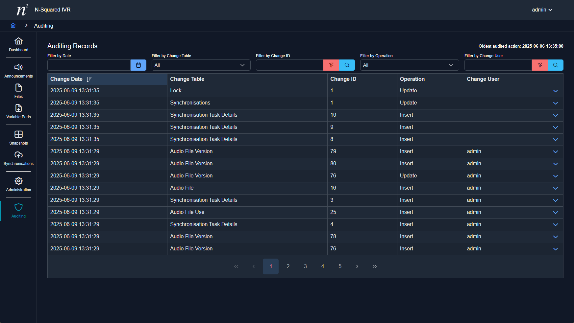Screen dimensions: 574x323
Task: Go to page 3 of records
Action: tap(305, 266)
